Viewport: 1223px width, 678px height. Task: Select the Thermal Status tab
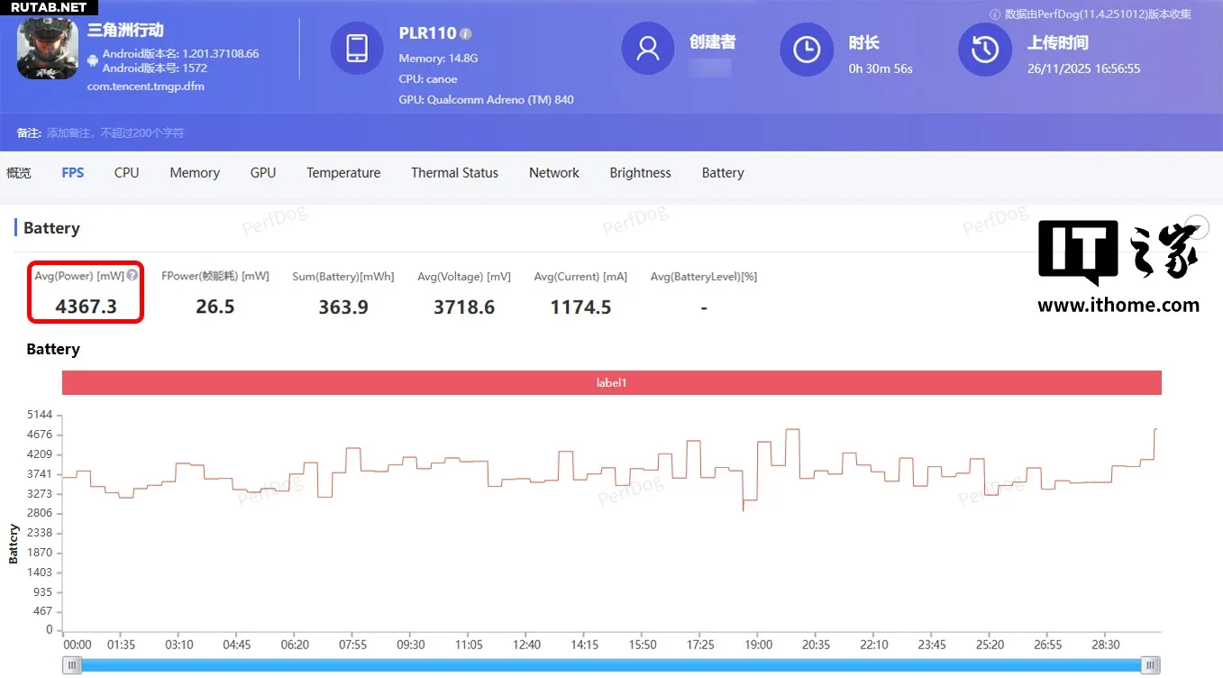(x=454, y=173)
